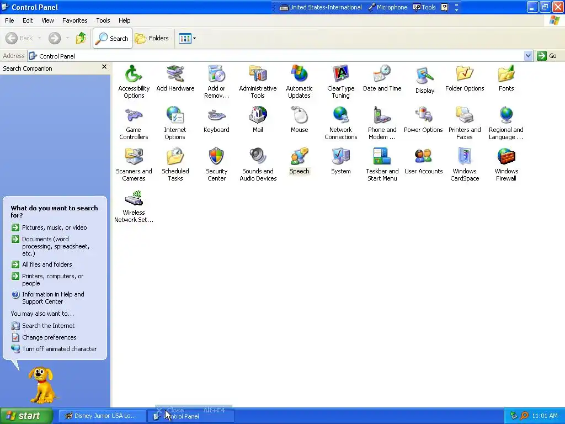Select Game Controllers icon
565x424 pixels.
(134, 123)
